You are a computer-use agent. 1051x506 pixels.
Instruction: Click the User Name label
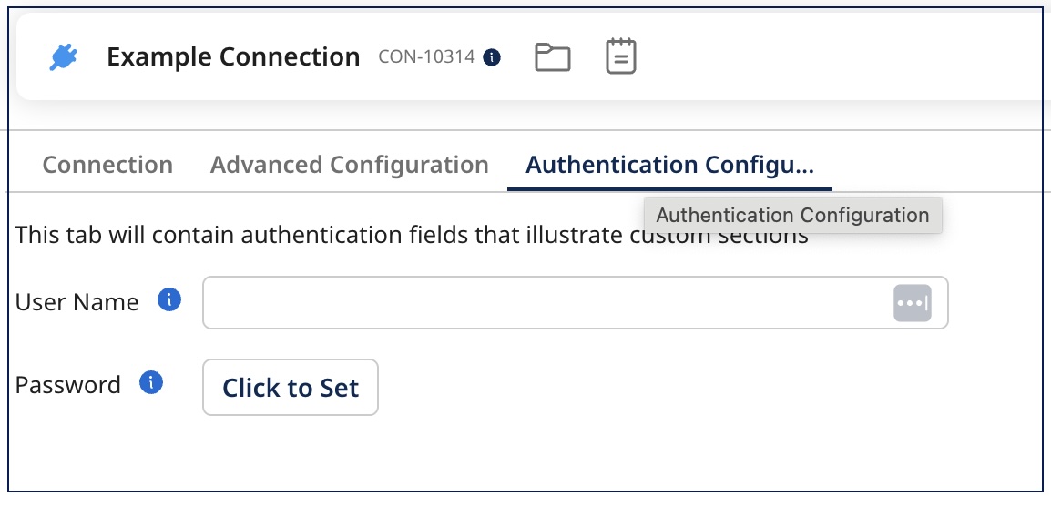77,302
